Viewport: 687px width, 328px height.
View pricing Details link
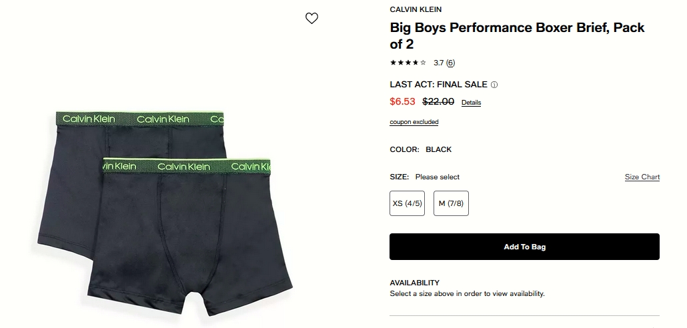[471, 103]
